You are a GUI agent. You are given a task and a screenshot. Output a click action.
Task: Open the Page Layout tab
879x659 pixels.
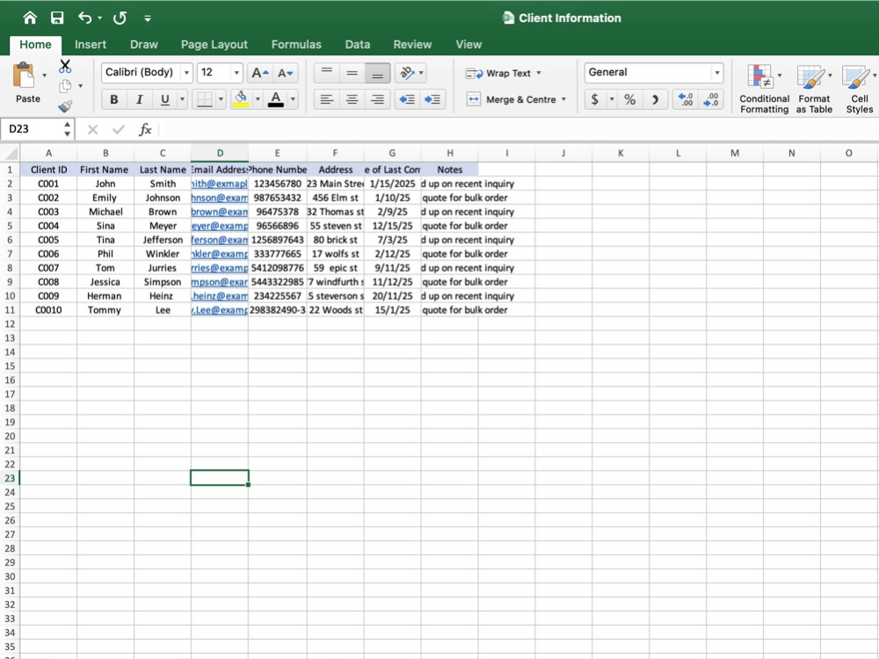pyautogui.click(x=214, y=44)
